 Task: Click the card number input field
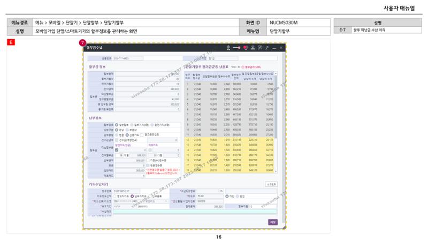pos(128,201)
